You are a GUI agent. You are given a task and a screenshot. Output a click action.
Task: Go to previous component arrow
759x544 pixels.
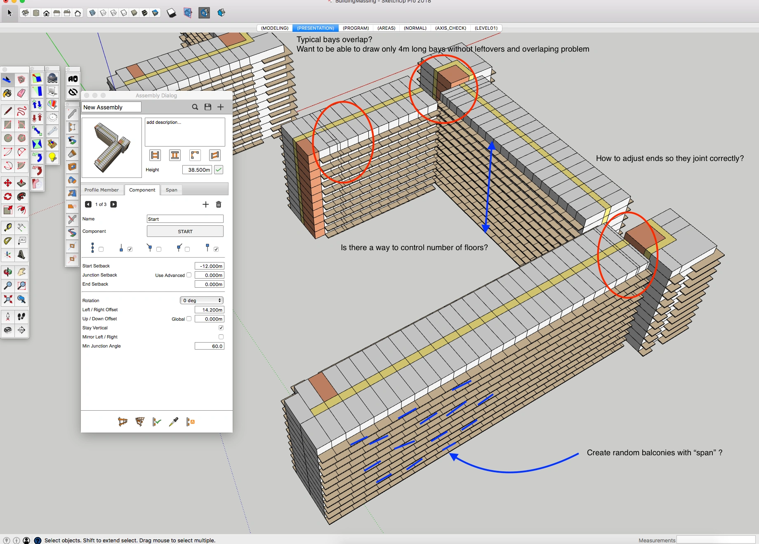88,204
